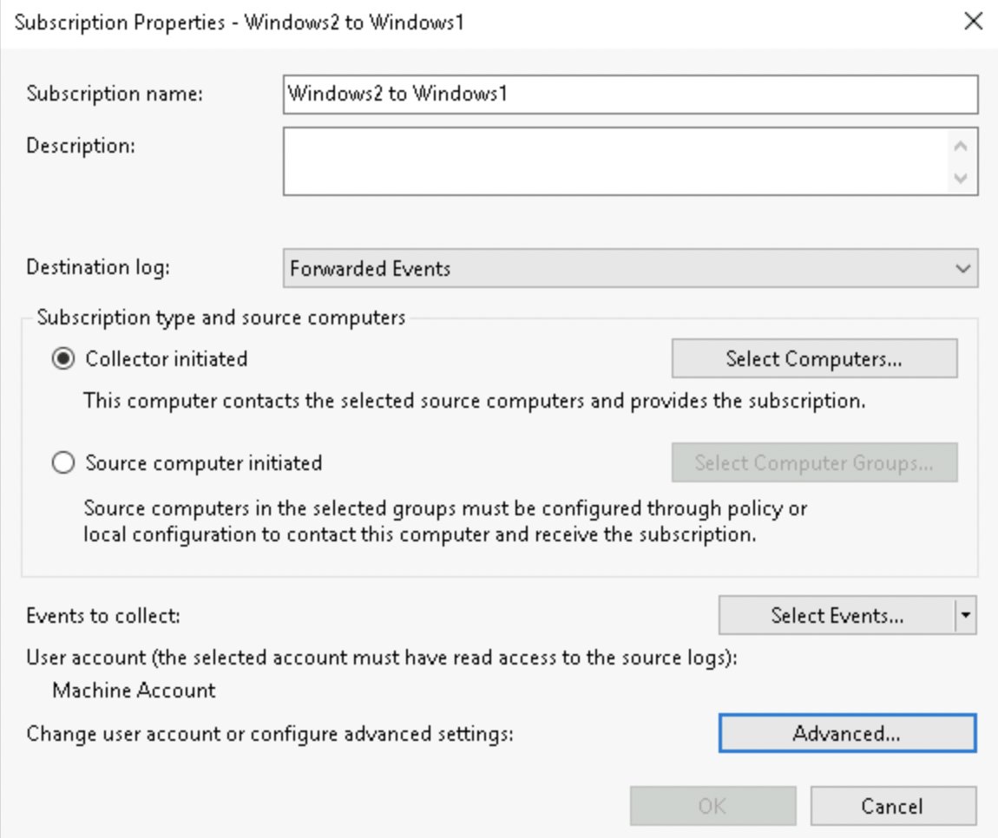This screenshot has width=998, height=838.
Task: Cancel the subscription properties dialog
Action: coord(895,806)
